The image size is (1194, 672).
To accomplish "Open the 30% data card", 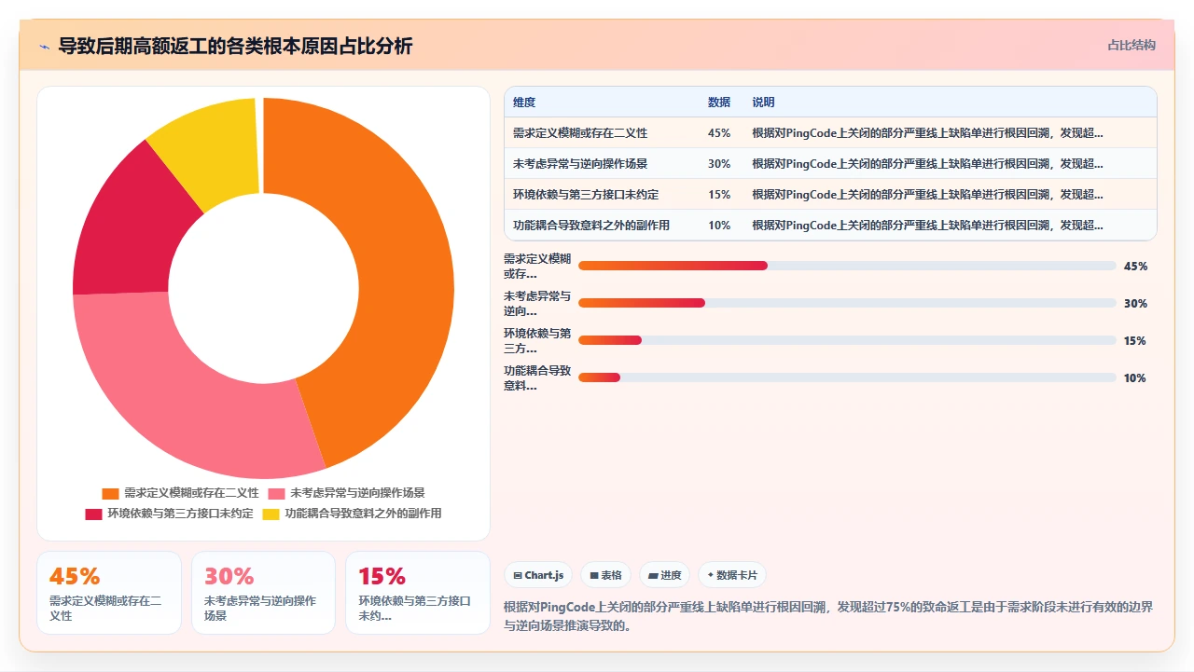I will tap(263, 593).
